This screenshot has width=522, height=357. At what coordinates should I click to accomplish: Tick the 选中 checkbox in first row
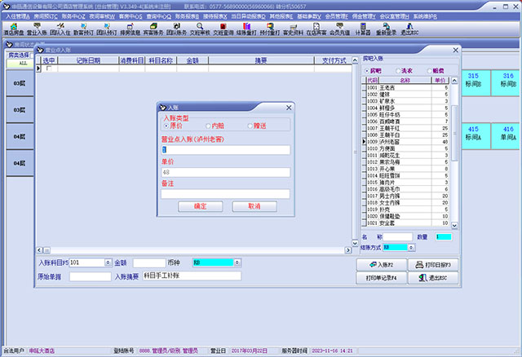tap(49, 68)
